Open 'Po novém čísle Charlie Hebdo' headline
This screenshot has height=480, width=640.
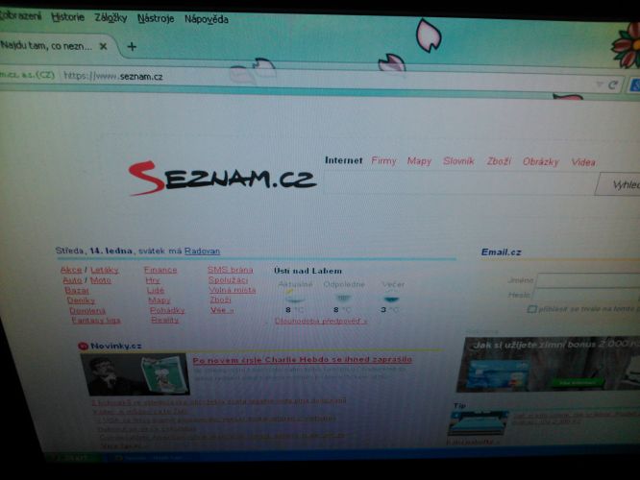(x=303, y=360)
